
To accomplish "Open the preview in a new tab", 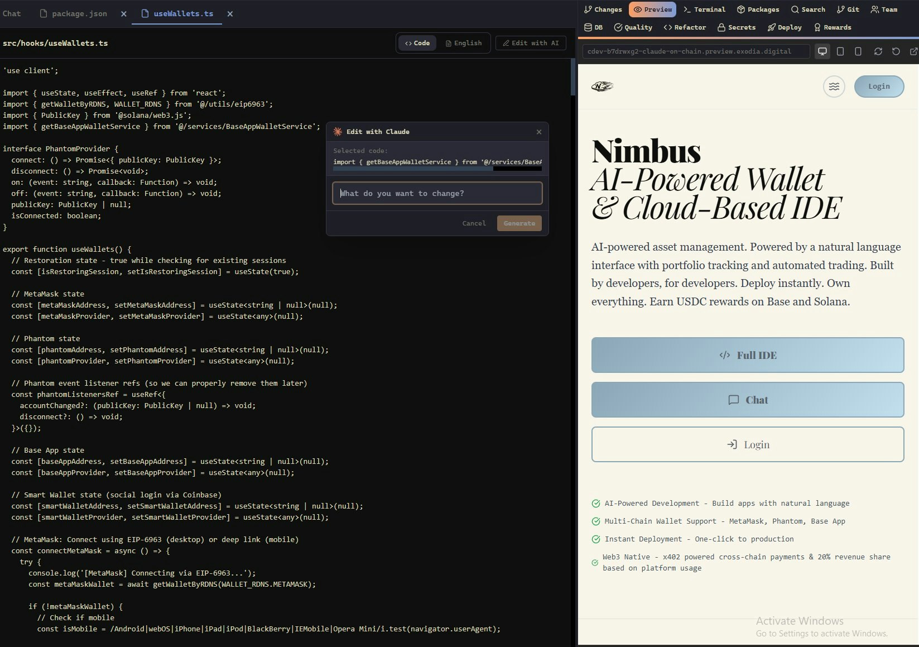I will click(913, 51).
